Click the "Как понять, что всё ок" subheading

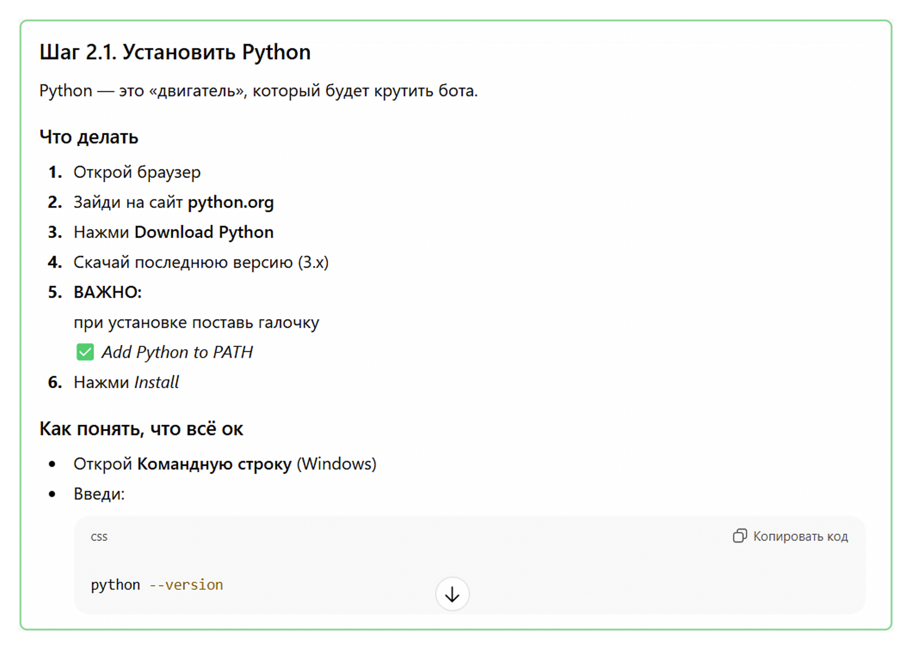coord(141,429)
